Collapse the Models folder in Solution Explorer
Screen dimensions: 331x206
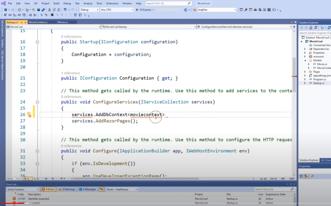[305, 60]
